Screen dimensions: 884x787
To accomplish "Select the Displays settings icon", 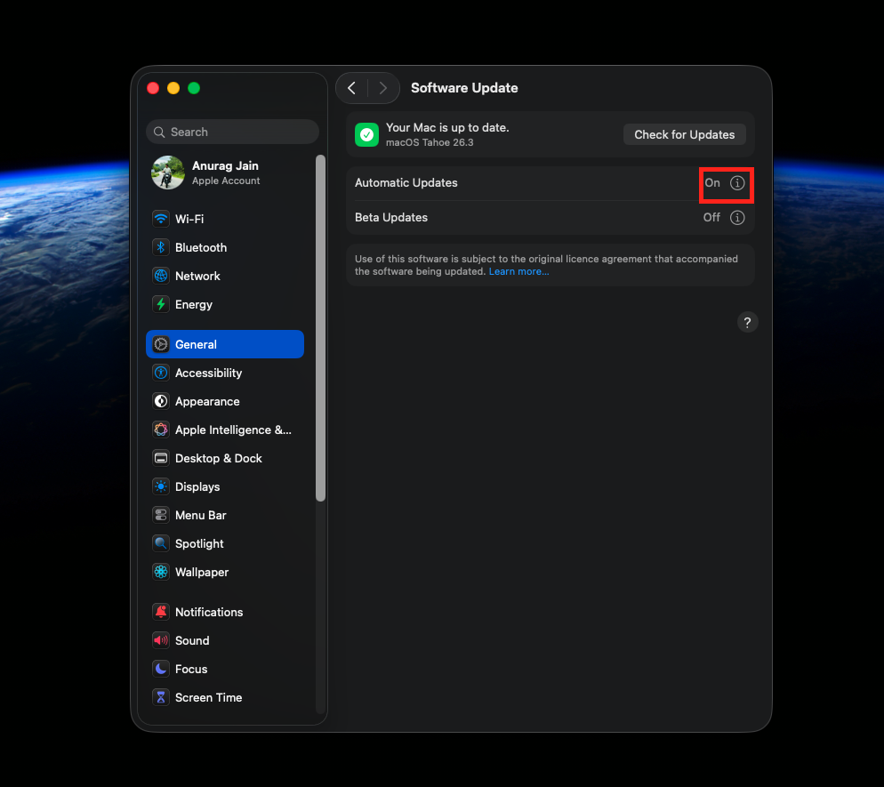I will [x=161, y=486].
